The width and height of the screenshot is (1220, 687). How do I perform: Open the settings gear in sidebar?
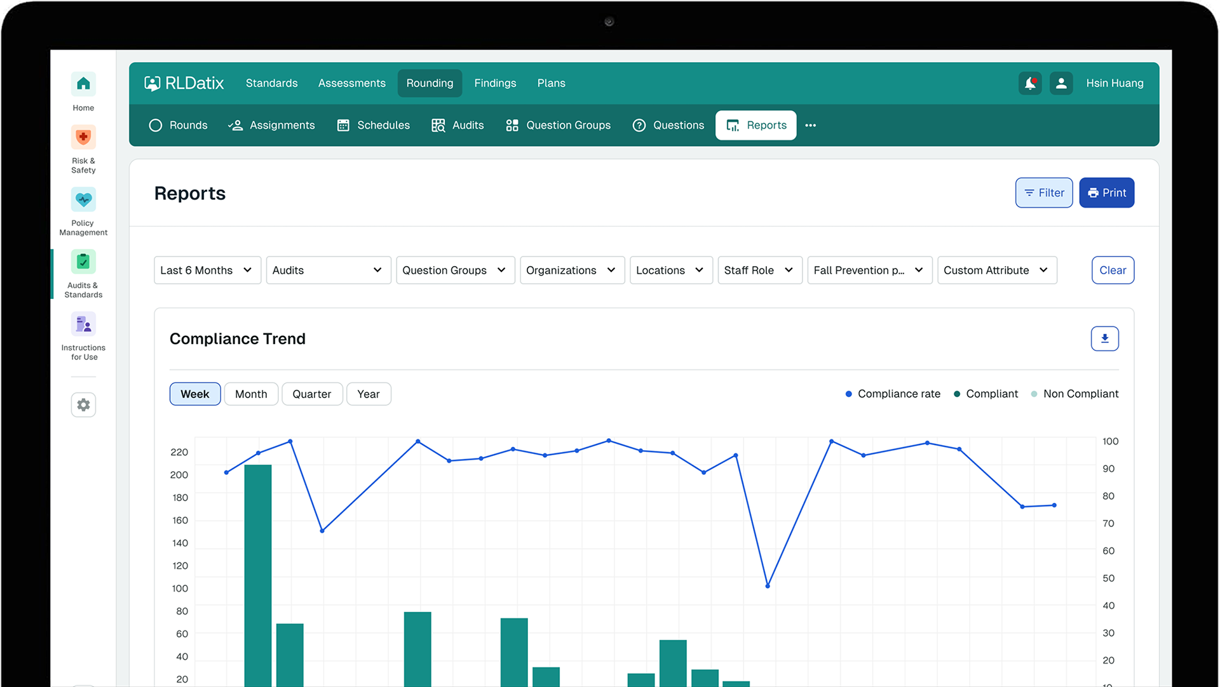click(83, 404)
